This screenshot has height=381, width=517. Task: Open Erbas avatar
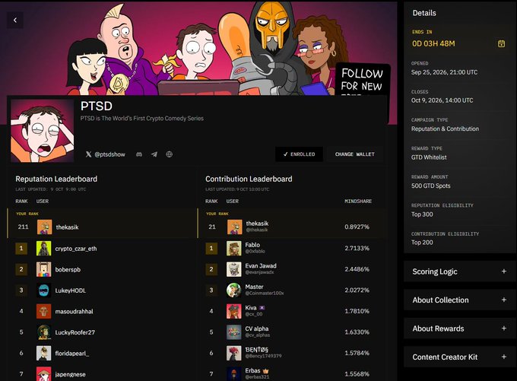click(x=234, y=373)
